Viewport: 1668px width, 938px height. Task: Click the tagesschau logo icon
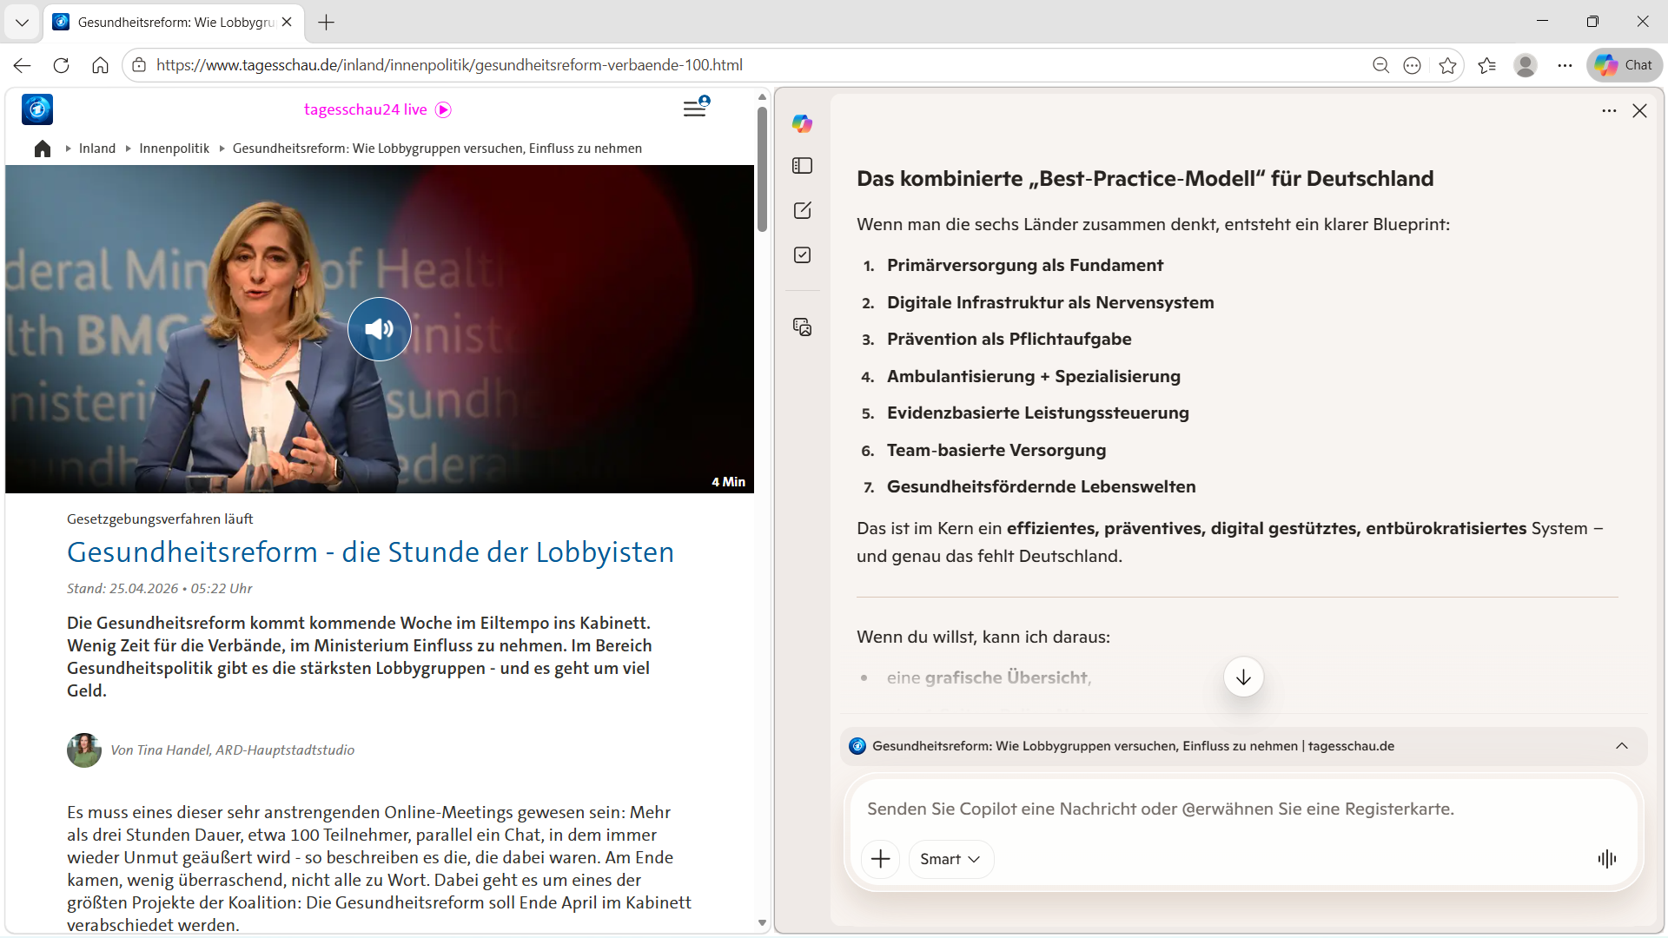[37, 109]
